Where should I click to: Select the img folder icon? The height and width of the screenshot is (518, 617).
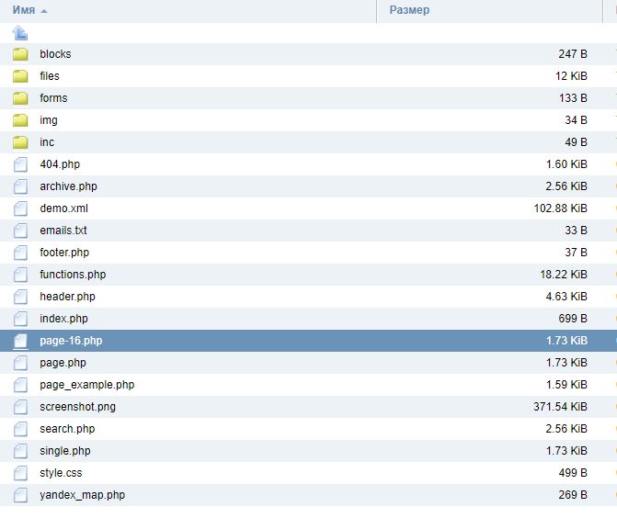[20, 120]
